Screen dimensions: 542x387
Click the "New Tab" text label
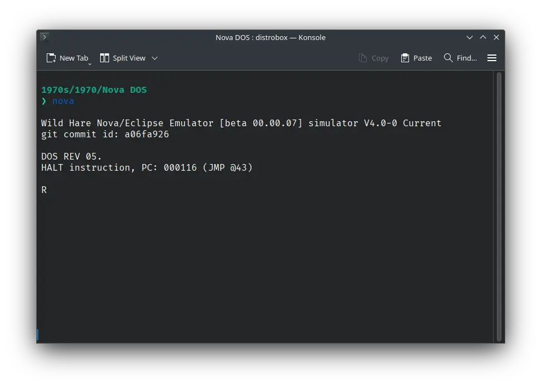73,58
